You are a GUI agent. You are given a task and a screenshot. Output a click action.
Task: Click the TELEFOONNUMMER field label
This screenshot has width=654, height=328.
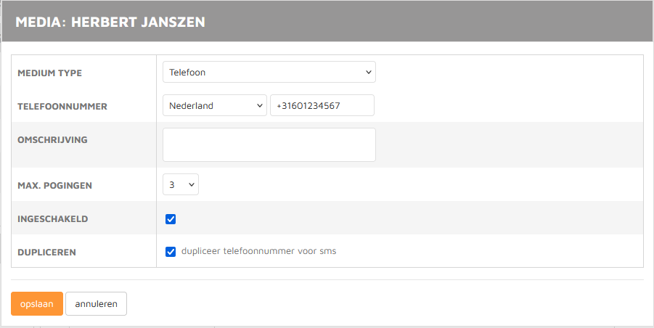click(62, 107)
